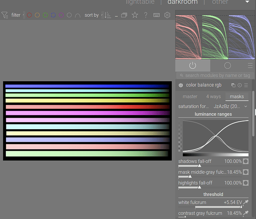Click the star overlay icon
256x219 pixels.
coord(135,15)
